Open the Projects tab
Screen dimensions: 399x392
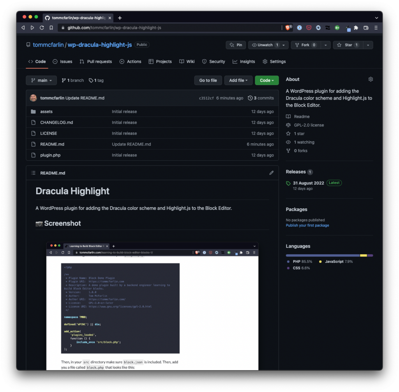[160, 62]
